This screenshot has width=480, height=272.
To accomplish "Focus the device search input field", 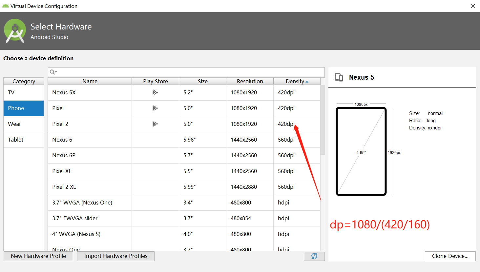I will tap(186, 72).
